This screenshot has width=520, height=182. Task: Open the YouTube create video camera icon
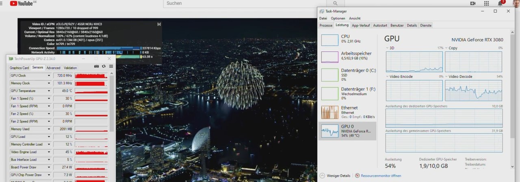(473, 3)
